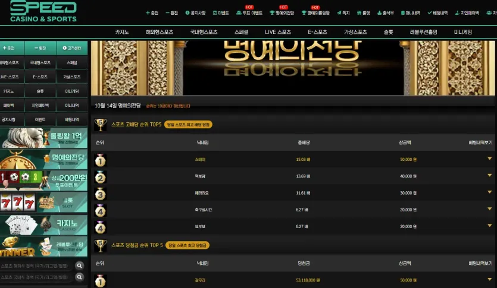
Task: Open the sidebar 고객센터 button
Action: (72, 48)
